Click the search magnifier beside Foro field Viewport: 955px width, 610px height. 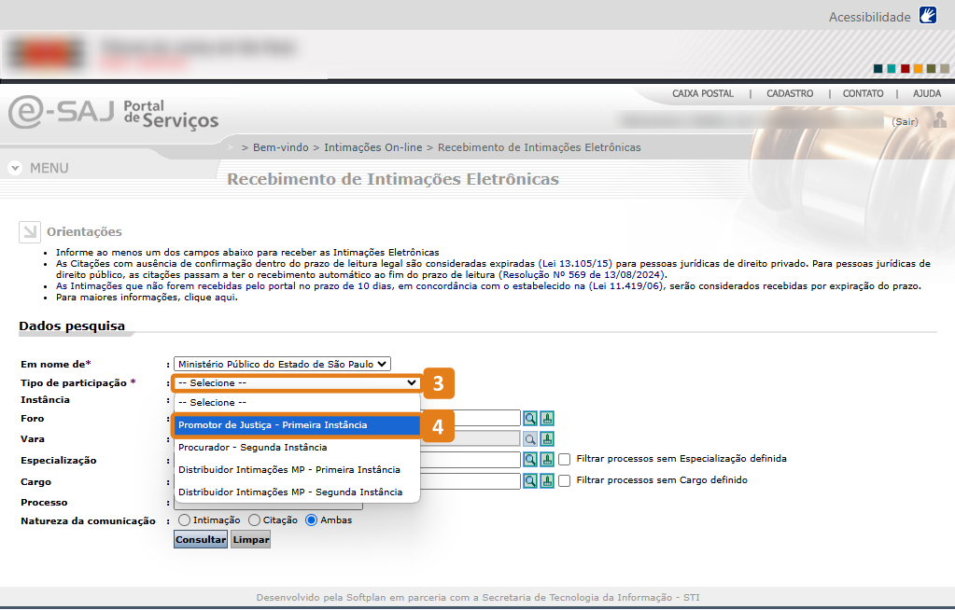[x=530, y=419]
